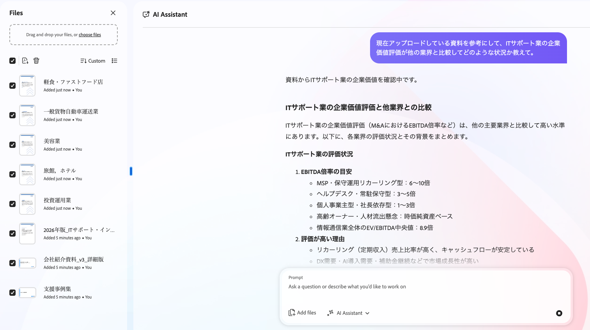Open the 軽食・ファストフード店 thumbnail
The height and width of the screenshot is (330, 590).
tap(27, 86)
